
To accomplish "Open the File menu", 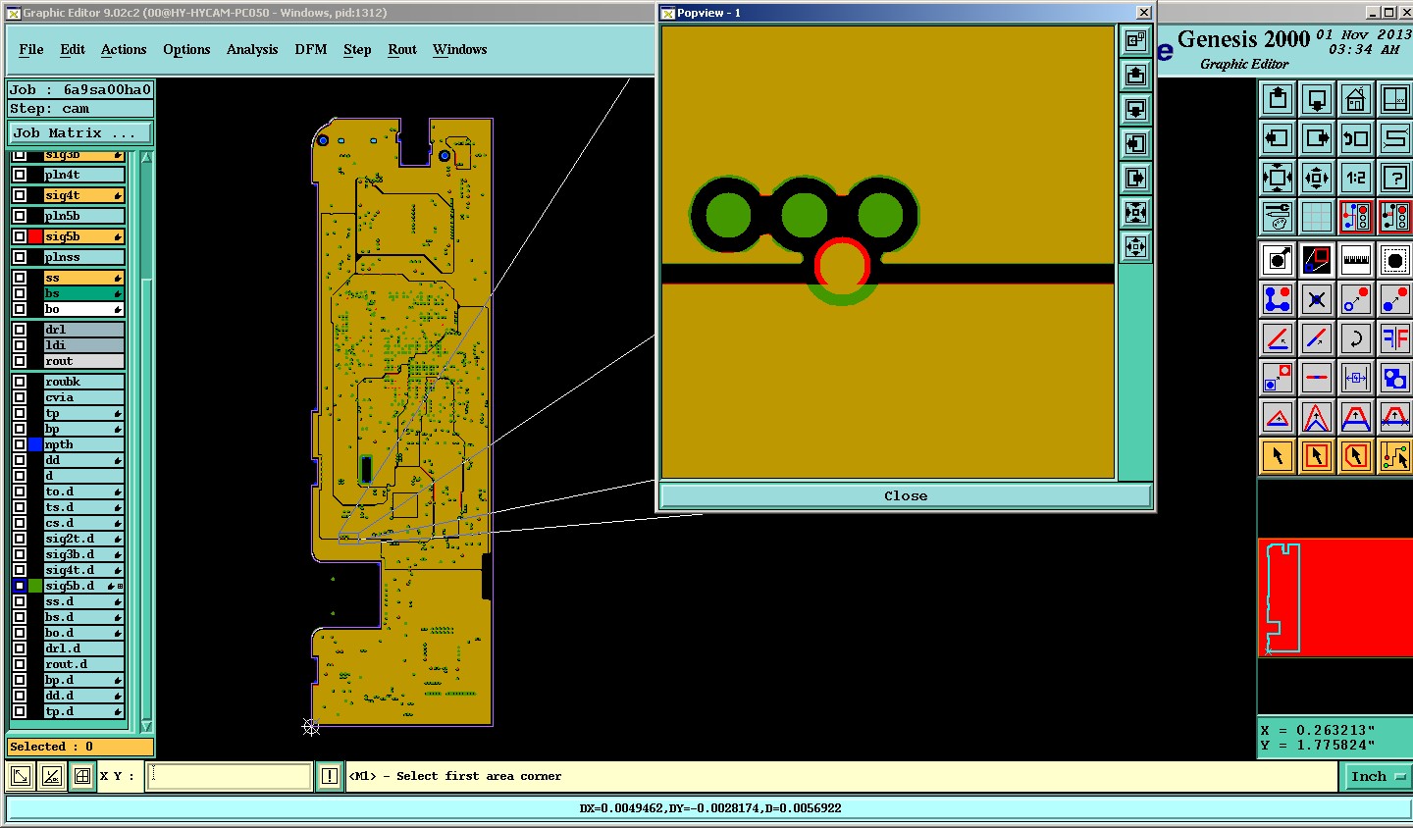I will tap(31, 49).
